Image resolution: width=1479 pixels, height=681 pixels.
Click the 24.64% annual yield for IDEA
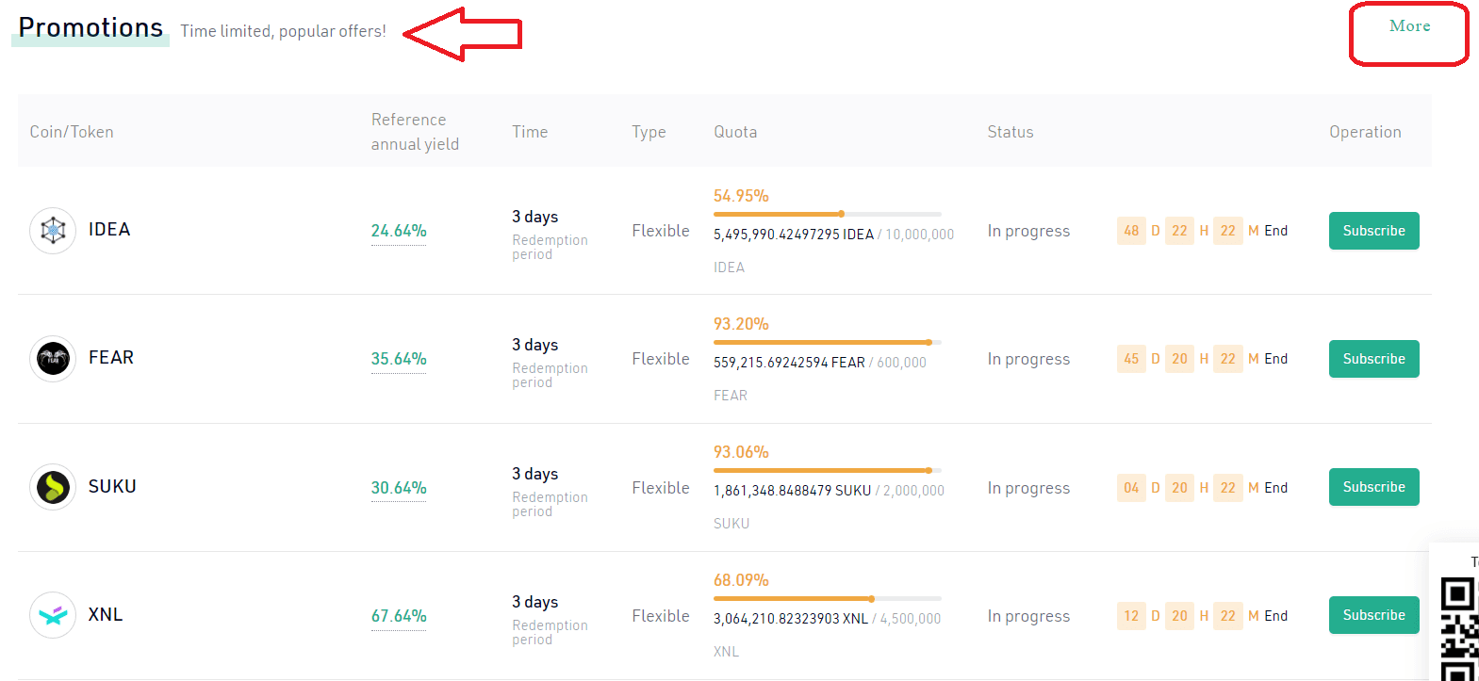pyautogui.click(x=399, y=231)
